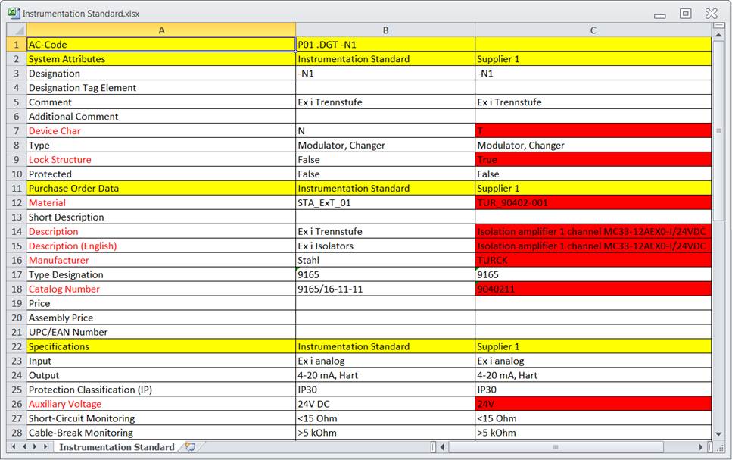Select row 11 header
Screen dimensions: 732x460
(x=17, y=189)
